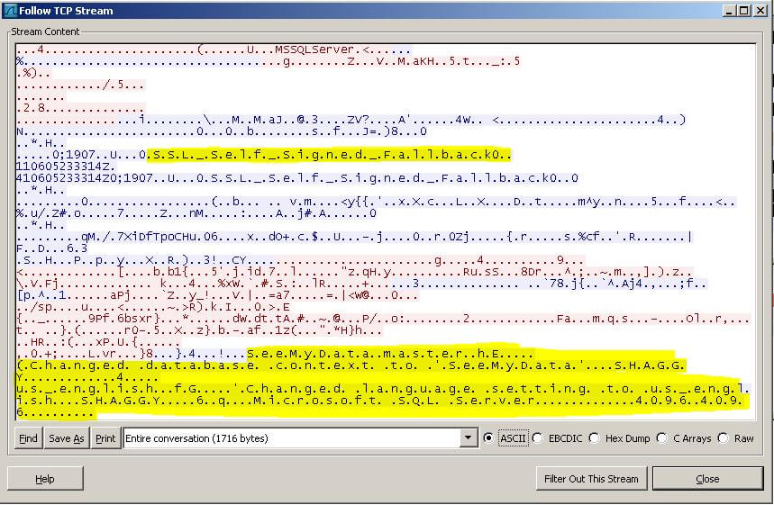Switch view to Hex Dump

620,437
